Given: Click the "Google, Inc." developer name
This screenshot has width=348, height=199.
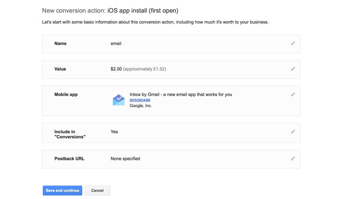Looking at the screenshot, I should pyautogui.click(x=141, y=106).
